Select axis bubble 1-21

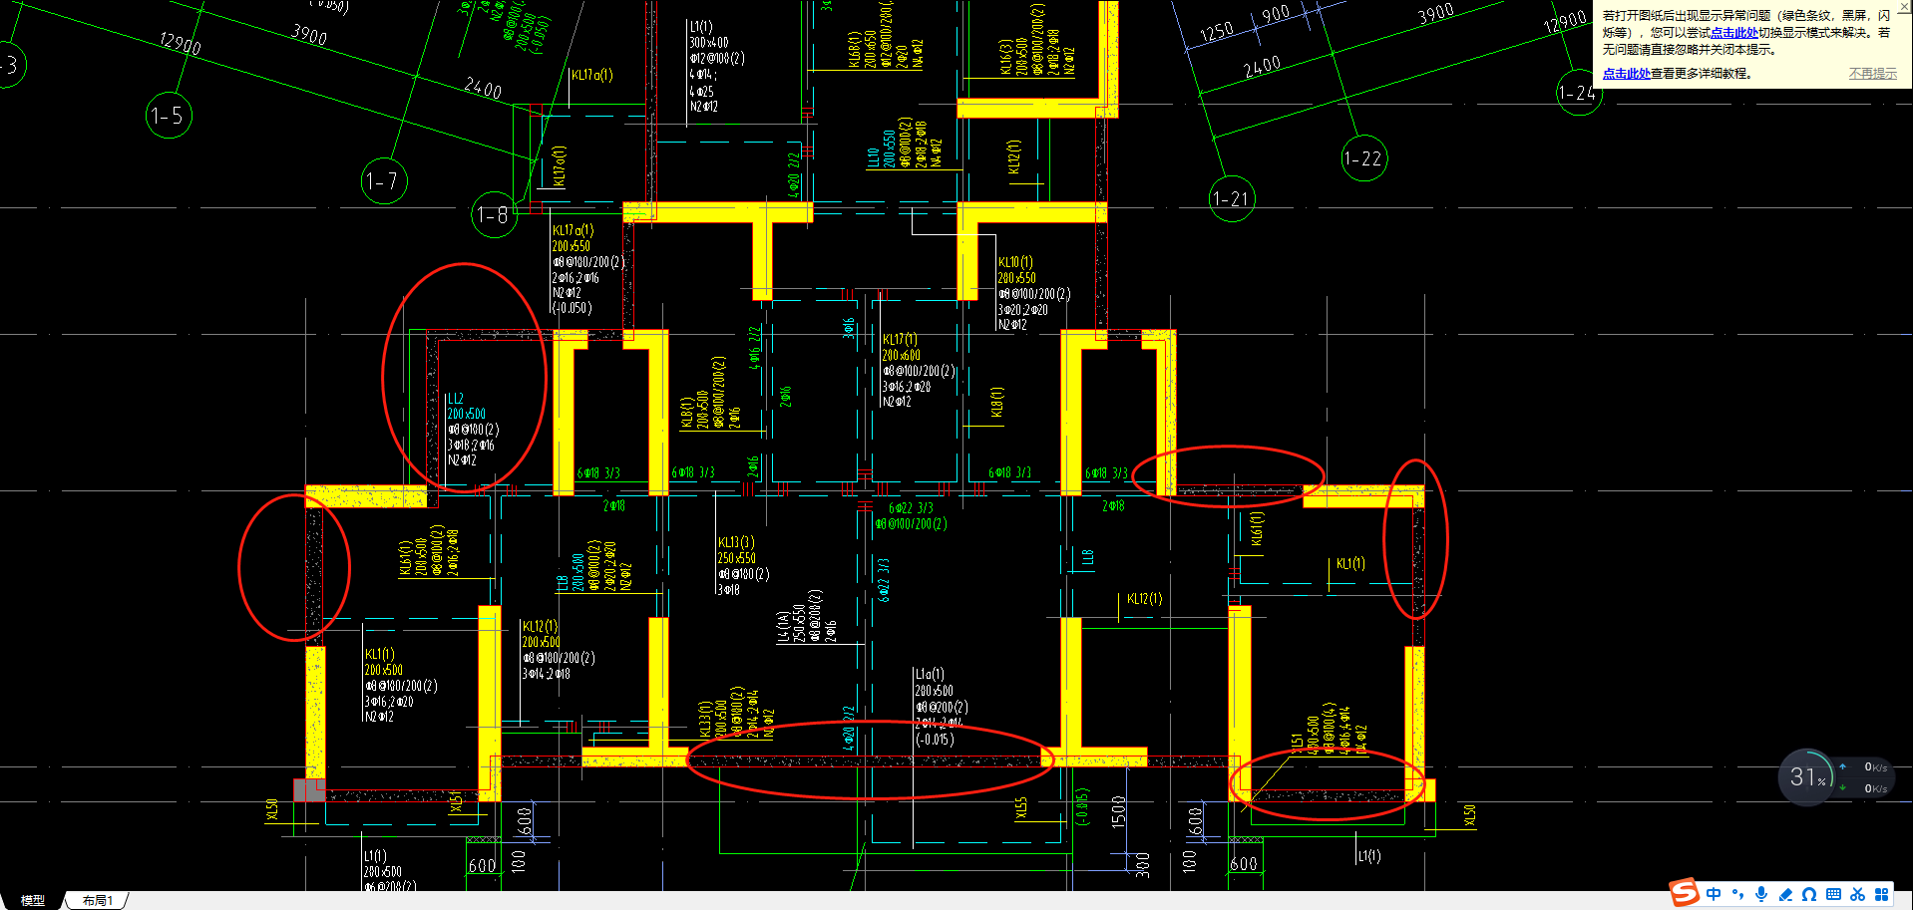click(1232, 198)
